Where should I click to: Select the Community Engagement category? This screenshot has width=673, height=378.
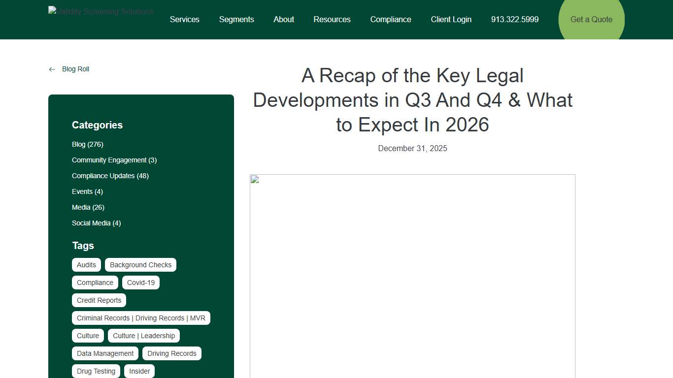(x=114, y=160)
